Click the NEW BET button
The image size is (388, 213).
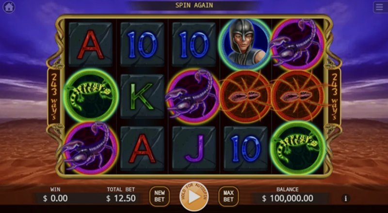coord(160,196)
